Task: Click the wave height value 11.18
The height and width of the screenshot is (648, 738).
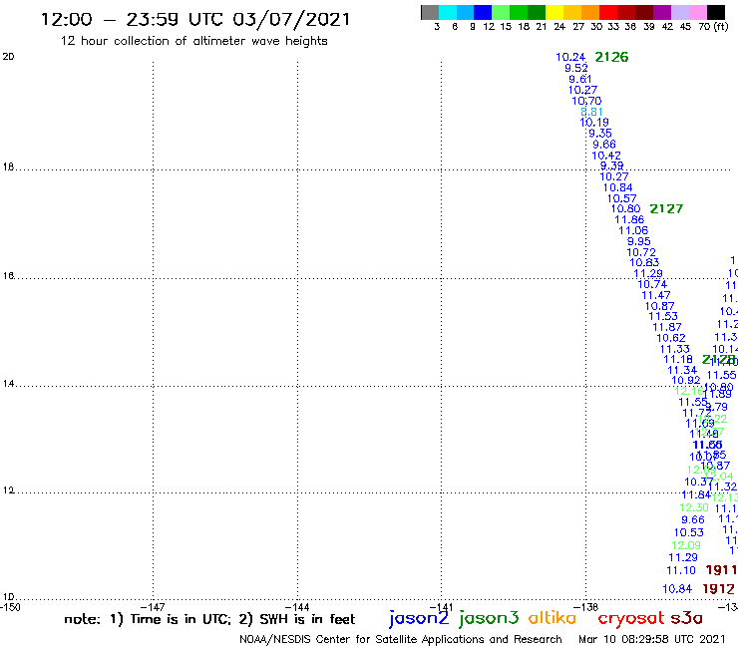Action: (x=678, y=359)
